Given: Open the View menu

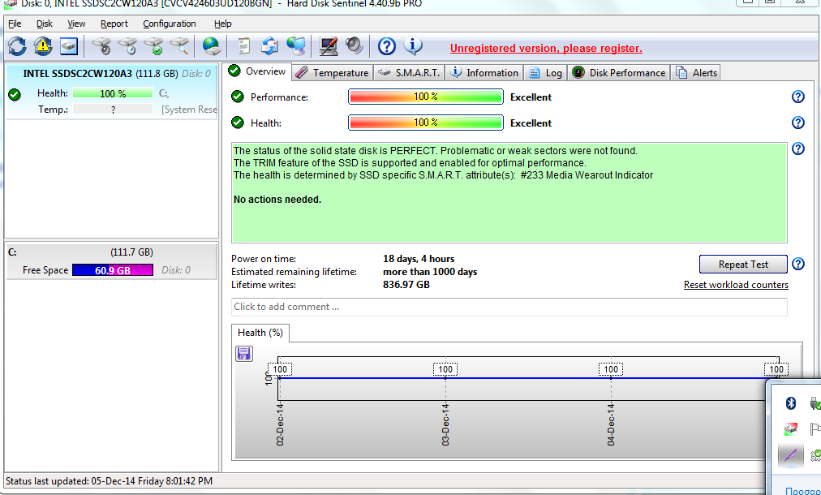Looking at the screenshot, I should point(76,24).
